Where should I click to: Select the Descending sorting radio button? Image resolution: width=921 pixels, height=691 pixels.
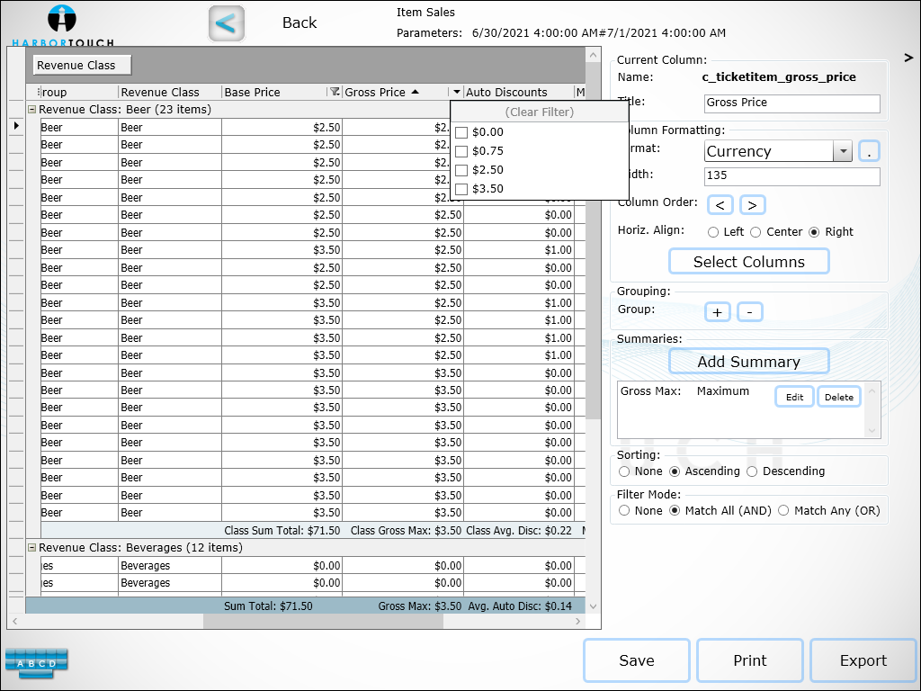754,471
